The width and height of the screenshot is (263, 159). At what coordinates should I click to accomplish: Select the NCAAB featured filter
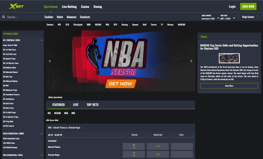coord(58,113)
